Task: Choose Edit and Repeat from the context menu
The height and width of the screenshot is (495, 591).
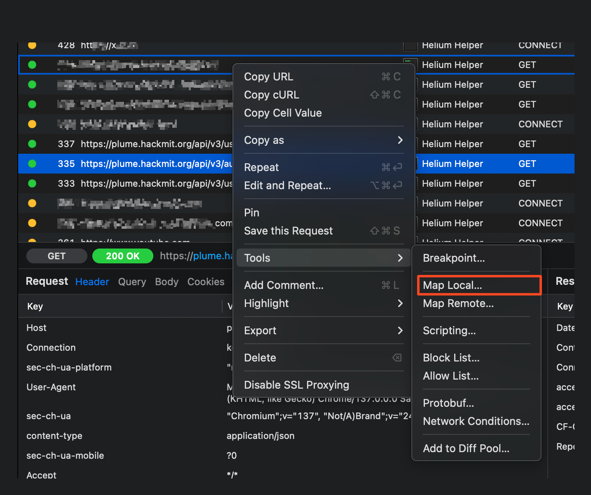Action: (x=287, y=185)
